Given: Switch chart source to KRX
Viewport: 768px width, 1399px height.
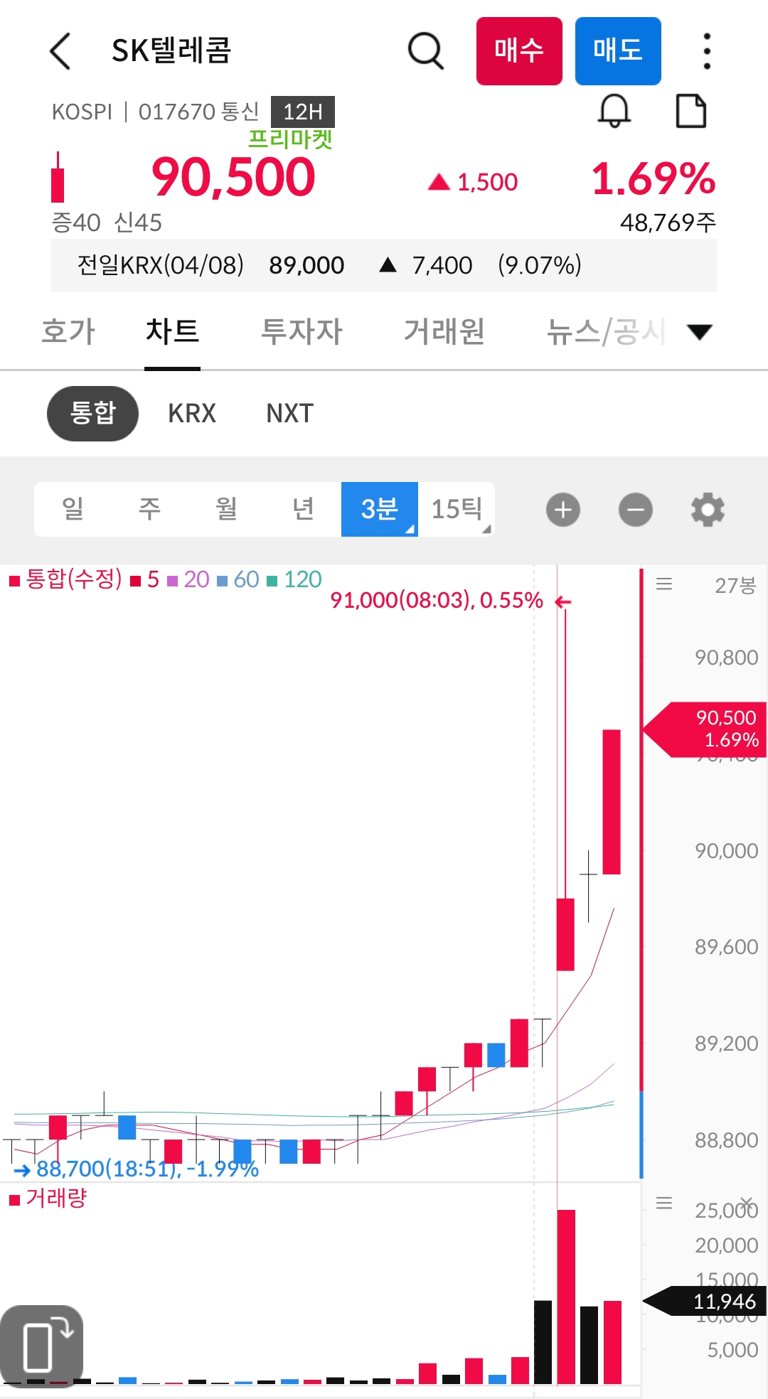Looking at the screenshot, I should pos(192,413).
